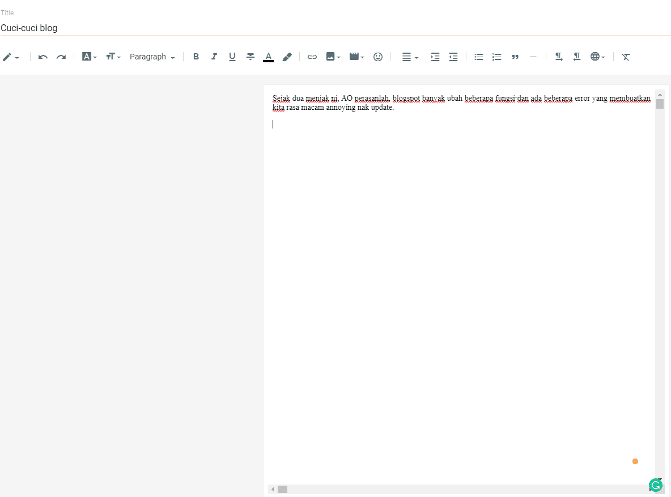Click the Redo arrow icon
671x497 pixels.
(x=61, y=57)
